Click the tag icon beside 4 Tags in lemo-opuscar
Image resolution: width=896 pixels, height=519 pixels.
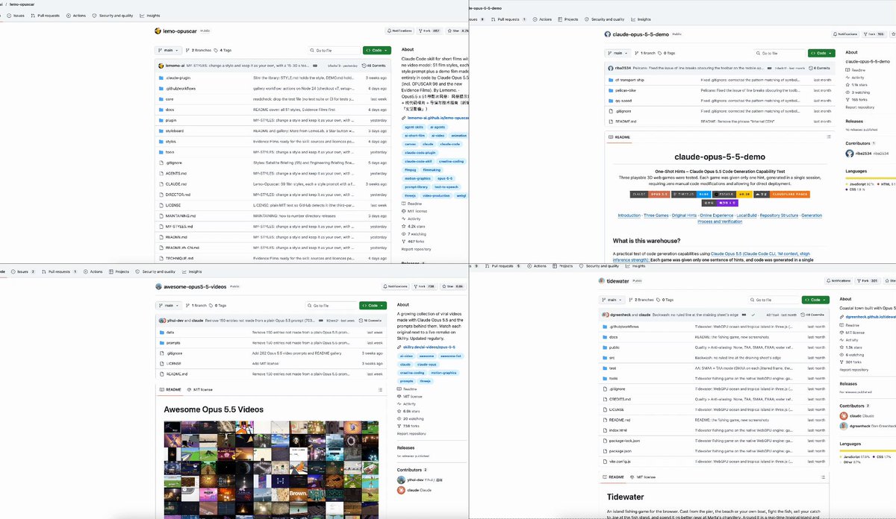click(216, 50)
